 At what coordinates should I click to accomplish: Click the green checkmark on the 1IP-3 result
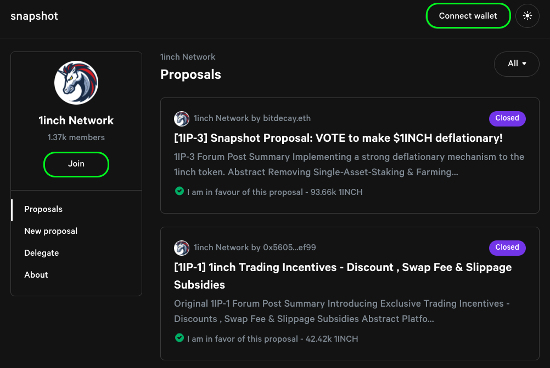point(179,192)
